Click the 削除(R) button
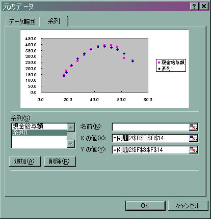This screenshot has width=211, height=219. click(x=60, y=162)
